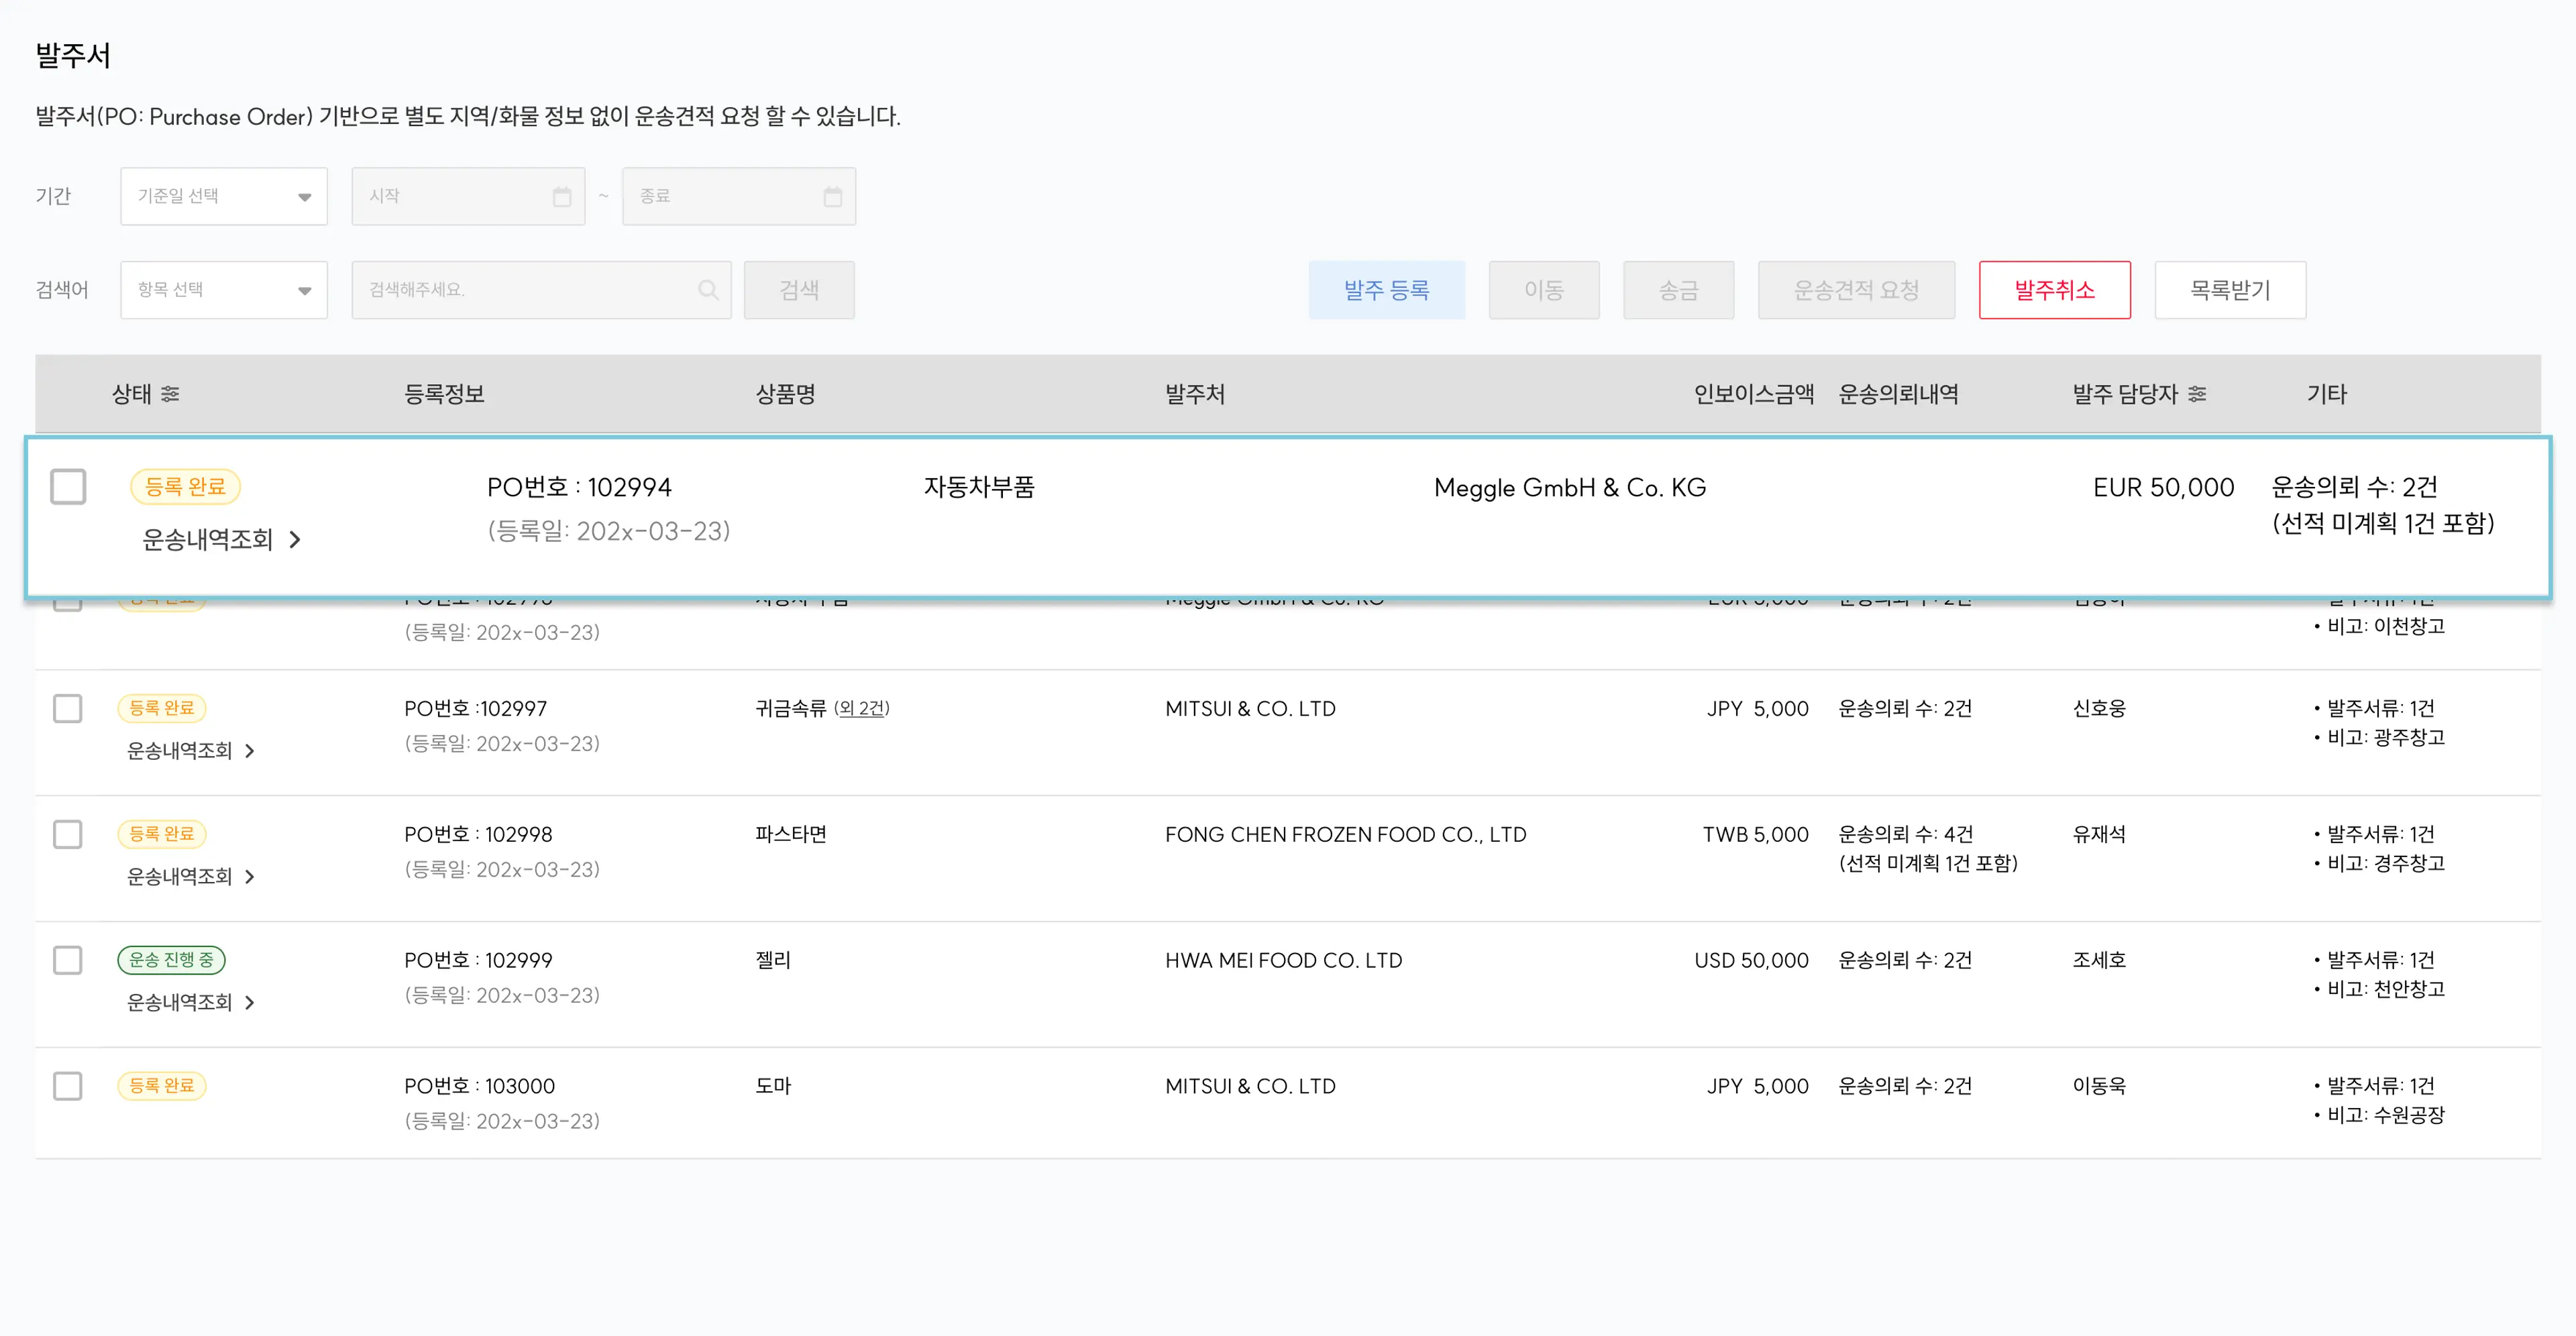The width and height of the screenshot is (2576, 1336).
Task: Open 운송내역조회 for PO 102999
Action: [191, 1003]
